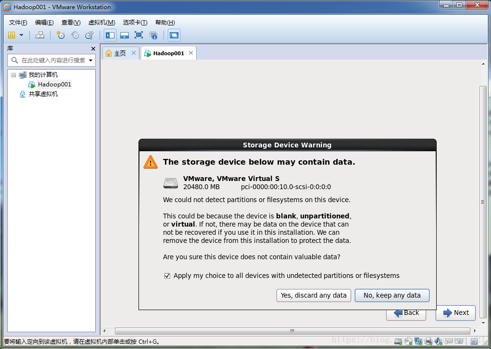Open the library search dropdown arrow
Viewport: 491px width, 349px height.
click(x=91, y=60)
